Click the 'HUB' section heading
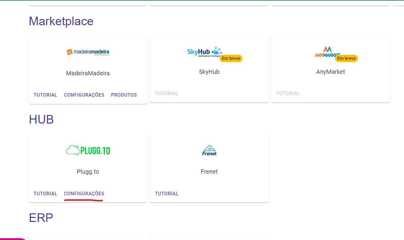This screenshot has width=404, height=240. point(41,119)
